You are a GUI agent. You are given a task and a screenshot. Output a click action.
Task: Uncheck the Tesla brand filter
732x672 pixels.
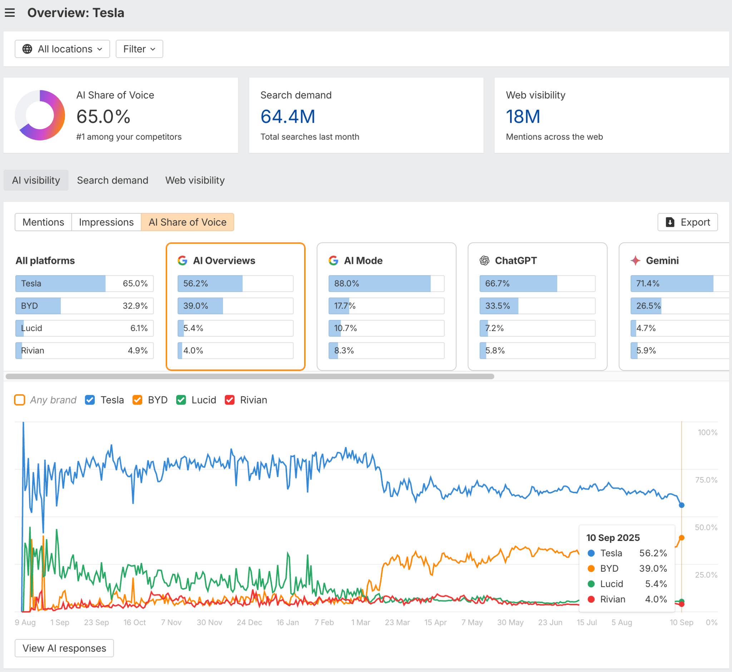coord(90,400)
